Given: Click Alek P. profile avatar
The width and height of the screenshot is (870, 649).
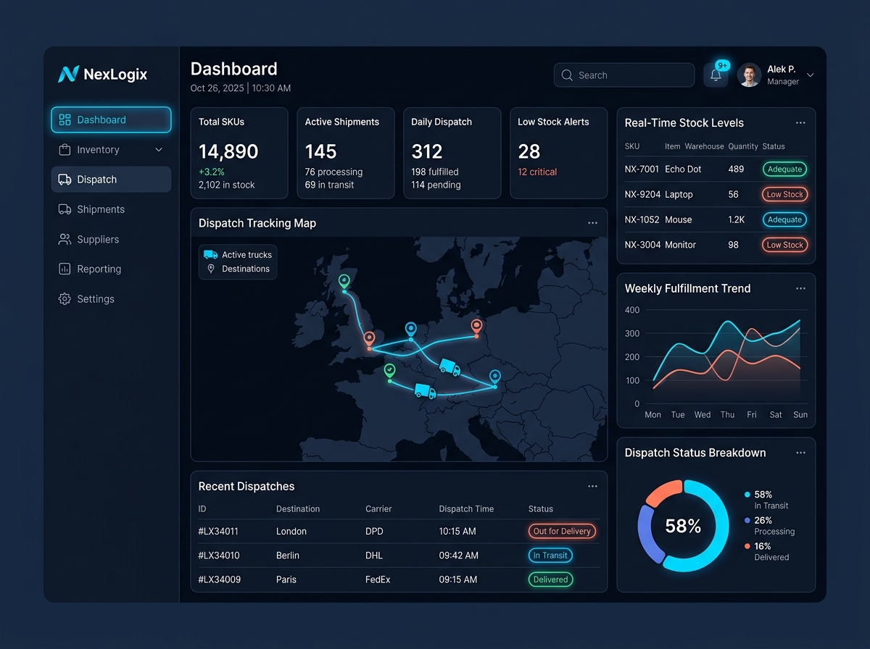Looking at the screenshot, I should click(x=749, y=75).
